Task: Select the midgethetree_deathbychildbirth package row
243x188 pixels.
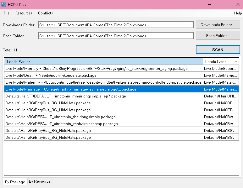Action: click(x=103, y=82)
